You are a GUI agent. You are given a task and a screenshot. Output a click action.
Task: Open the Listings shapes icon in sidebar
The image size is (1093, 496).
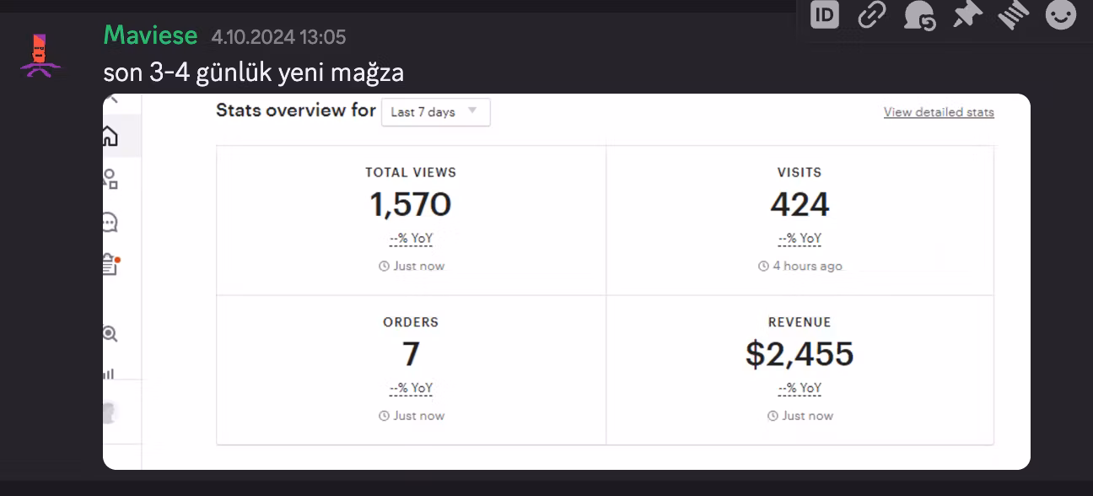point(110,179)
